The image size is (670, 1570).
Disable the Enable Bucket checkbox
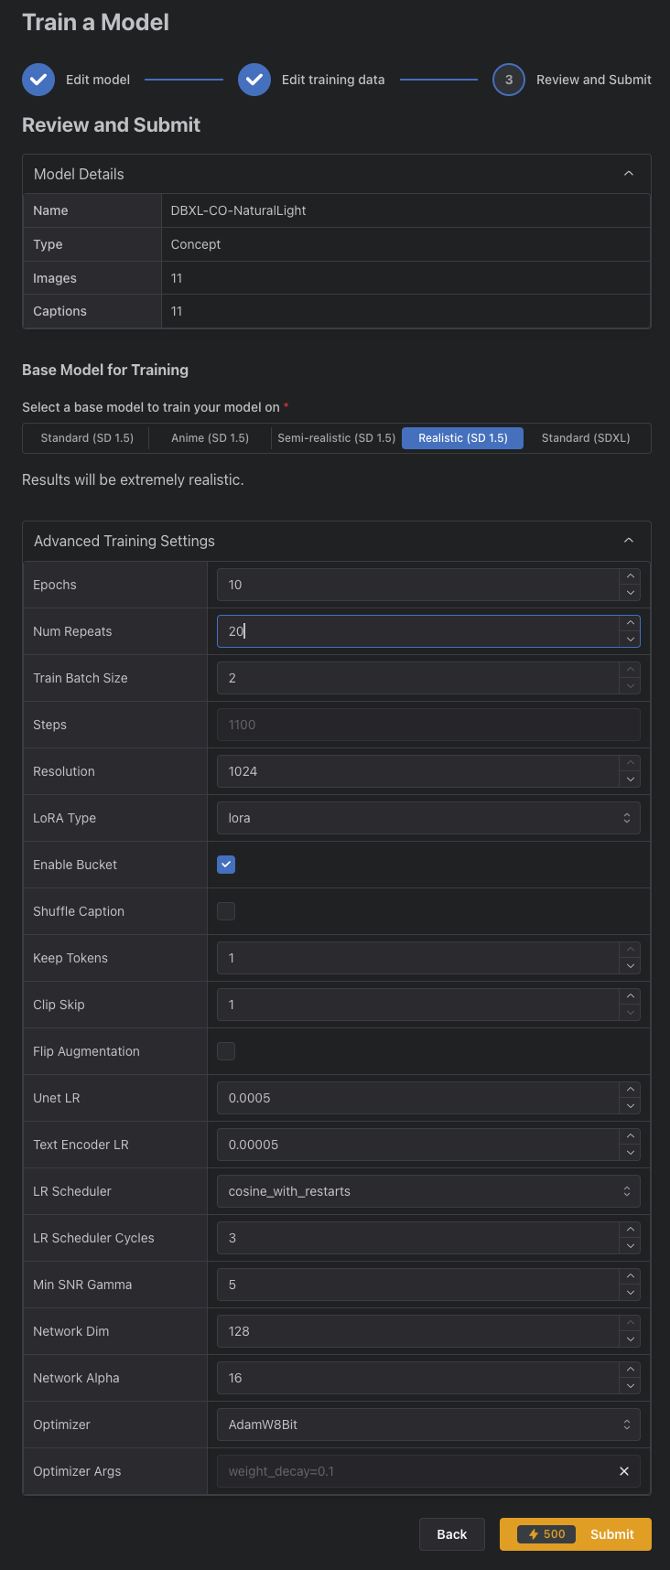pyautogui.click(x=226, y=865)
